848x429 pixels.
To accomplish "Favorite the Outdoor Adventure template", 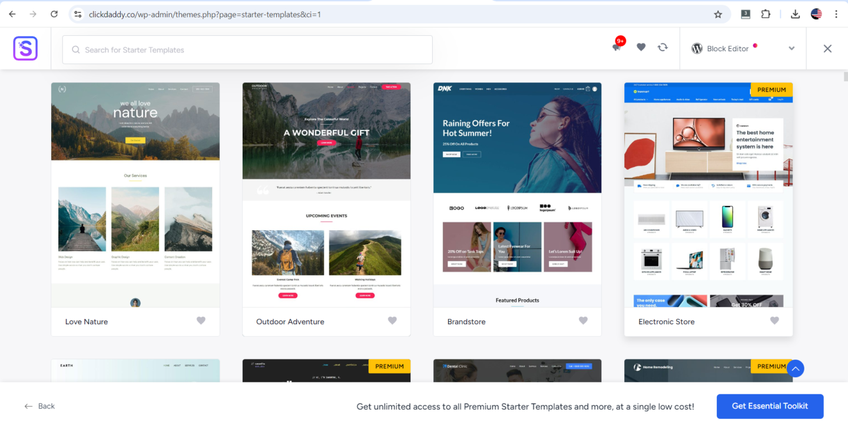I will 392,321.
